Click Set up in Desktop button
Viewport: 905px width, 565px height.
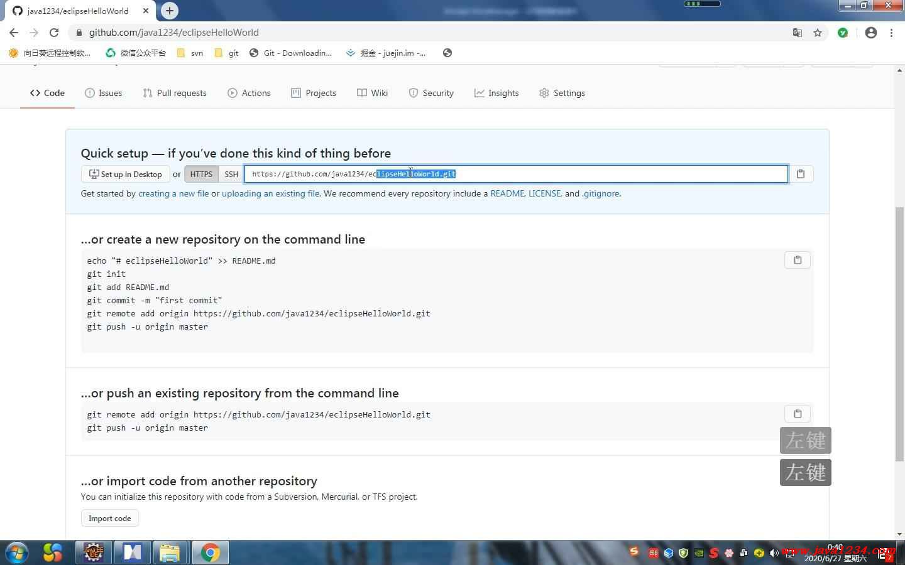pyautogui.click(x=126, y=174)
